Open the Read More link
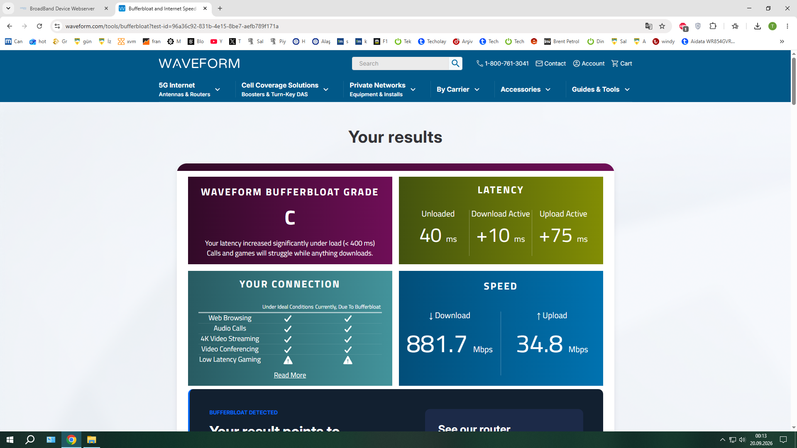This screenshot has width=797, height=448. (290, 375)
